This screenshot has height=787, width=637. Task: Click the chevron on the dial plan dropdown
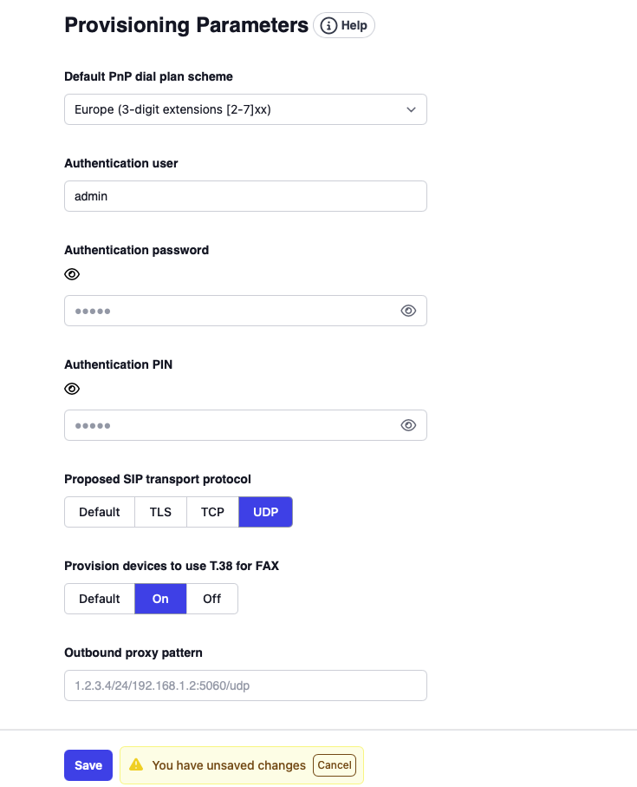pos(411,109)
